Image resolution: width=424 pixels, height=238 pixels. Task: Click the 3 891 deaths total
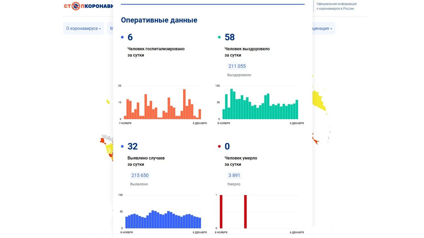click(x=234, y=175)
